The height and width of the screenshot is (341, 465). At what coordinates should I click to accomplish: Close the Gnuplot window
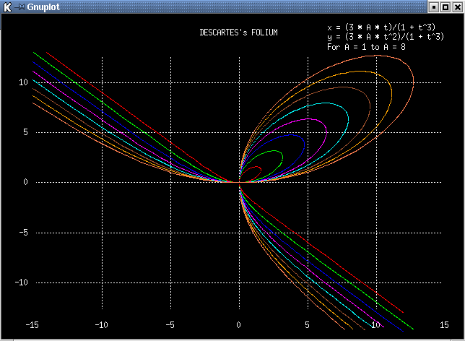[457, 7]
